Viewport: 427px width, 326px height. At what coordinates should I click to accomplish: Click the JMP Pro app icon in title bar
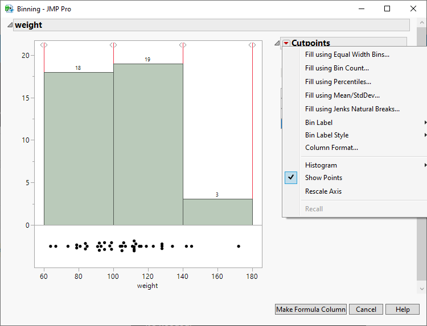(9, 9)
